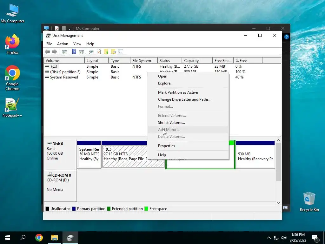The image size is (325, 244).
Task: Click the File System column header
Action: click(144, 61)
